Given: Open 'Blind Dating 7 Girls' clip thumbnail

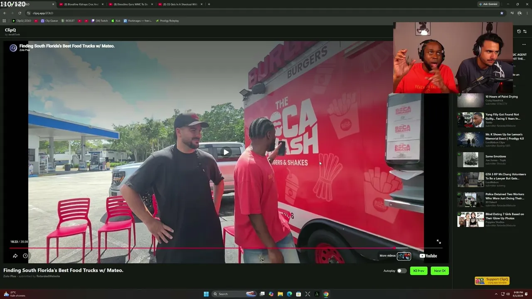Looking at the screenshot, I should pos(470,220).
